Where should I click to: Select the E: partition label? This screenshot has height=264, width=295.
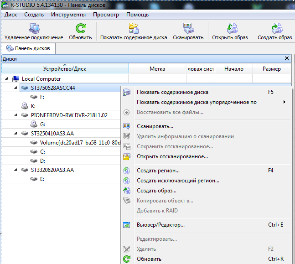pos(42,179)
